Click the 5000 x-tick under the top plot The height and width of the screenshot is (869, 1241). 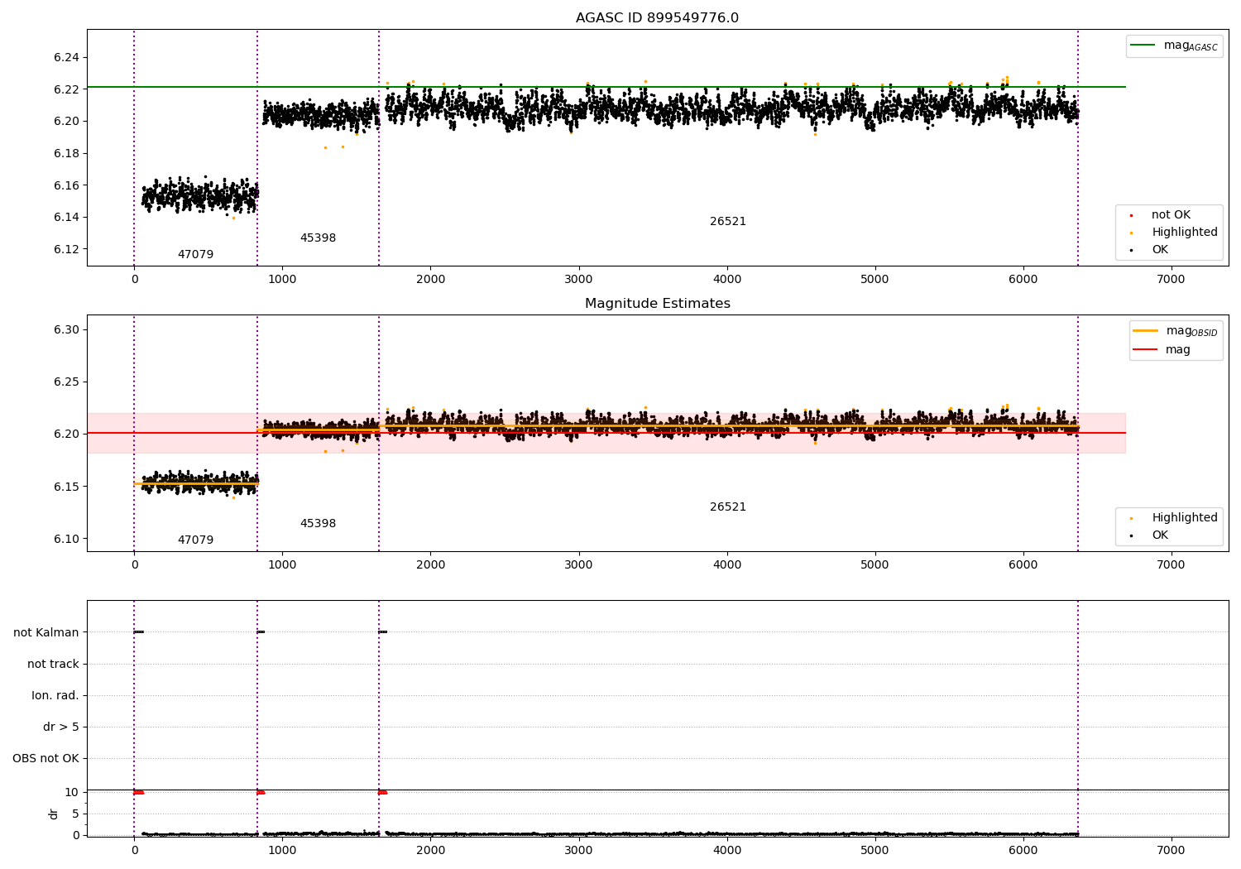click(x=874, y=279)
